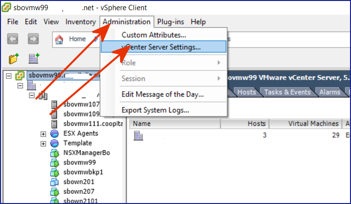Click the sbown207 VM icon
The width and height of the screenshot is (351, 204).
point(54,192)
